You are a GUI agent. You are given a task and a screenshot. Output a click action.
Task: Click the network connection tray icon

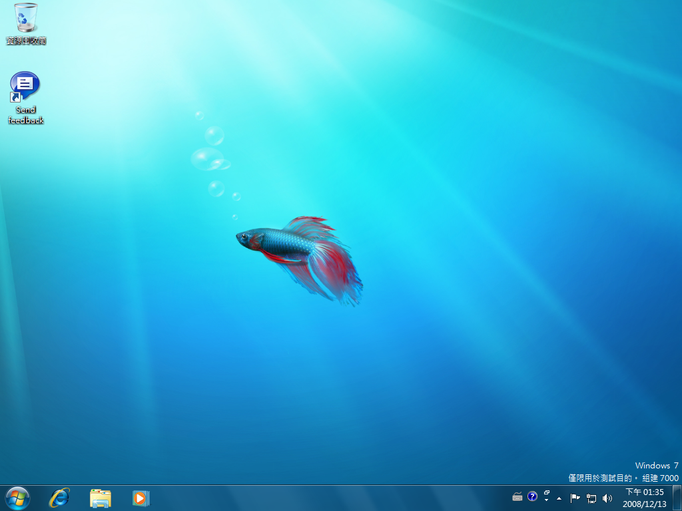click(591, 498)
